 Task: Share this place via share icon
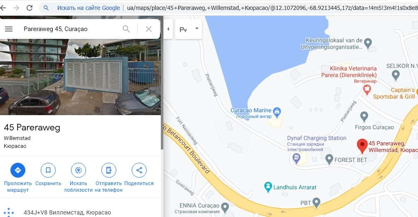(139, 170)
